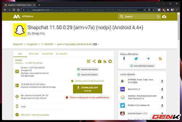The width and height of the screenshot is (182, 122).
Task: Download Twitter 9.16.2 via arrow icon
Action: click(162, 106)
